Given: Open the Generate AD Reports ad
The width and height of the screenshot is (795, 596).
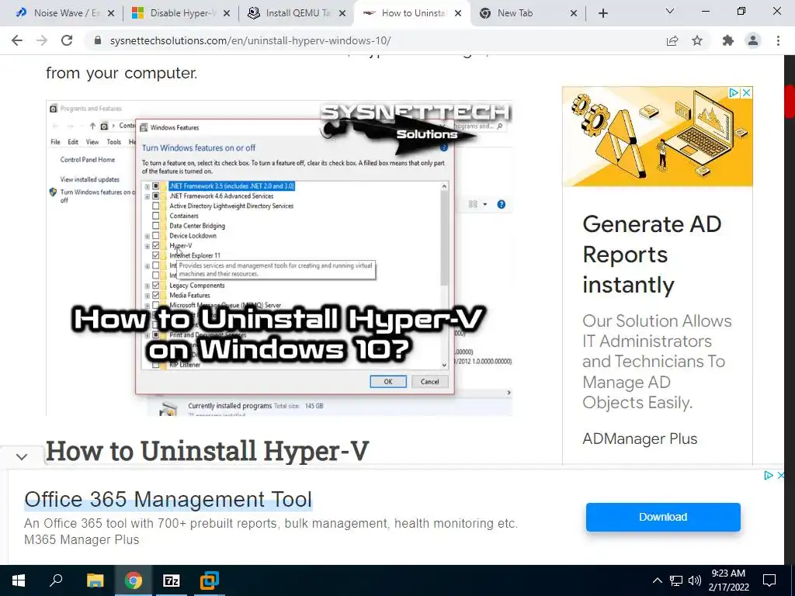Looking at the screenshot, I should (651, 255).
